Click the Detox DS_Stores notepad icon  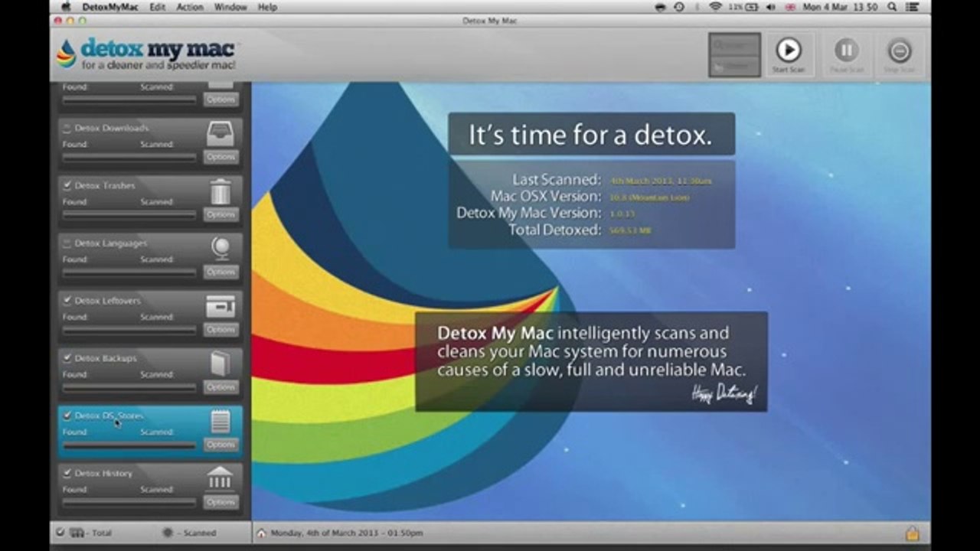click(x=220, y=422)
